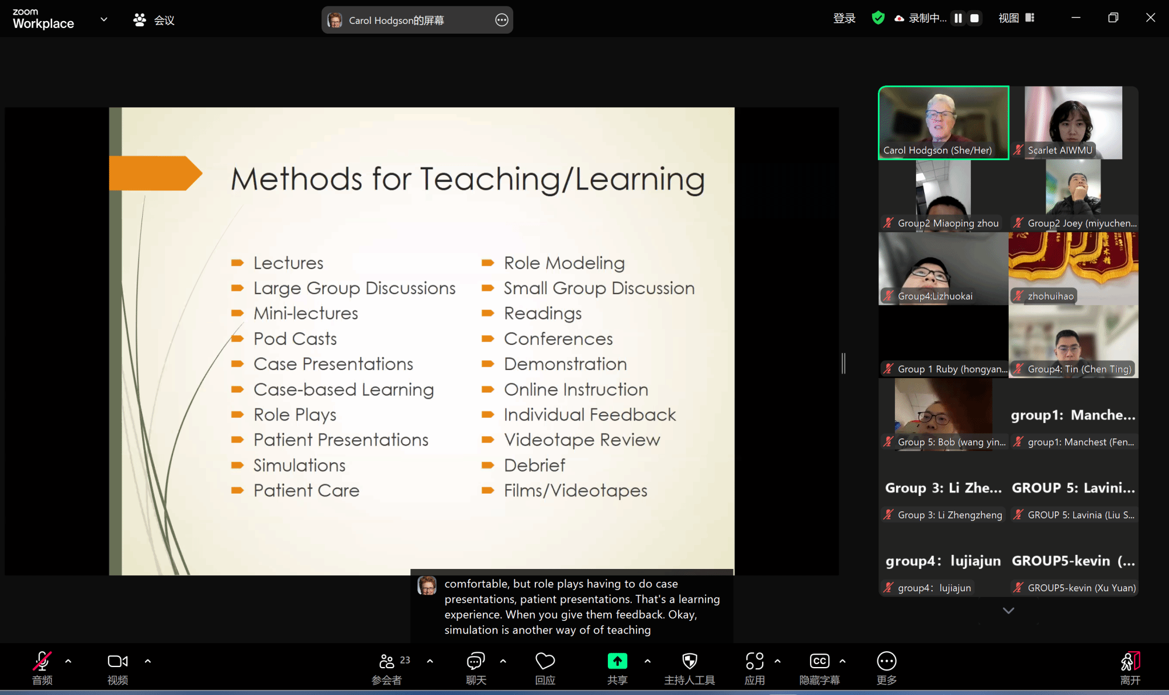
Task: Start video with the camera icon
Action: click(118, 661)
